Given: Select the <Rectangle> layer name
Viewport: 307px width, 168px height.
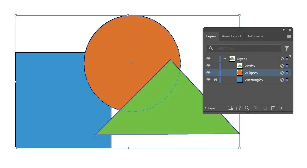Looking at the screenshot, I should (254, 80).
